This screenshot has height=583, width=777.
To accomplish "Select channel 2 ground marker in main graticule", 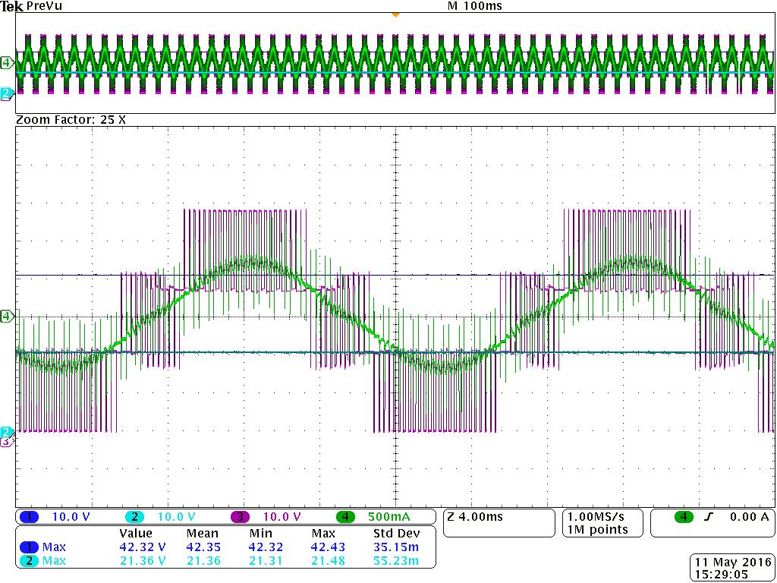I will coord(6,431).
